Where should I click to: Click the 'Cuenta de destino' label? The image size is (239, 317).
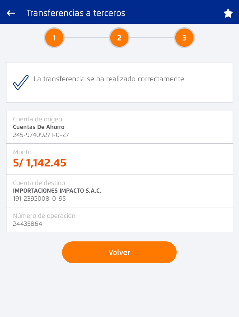(39, 183)
